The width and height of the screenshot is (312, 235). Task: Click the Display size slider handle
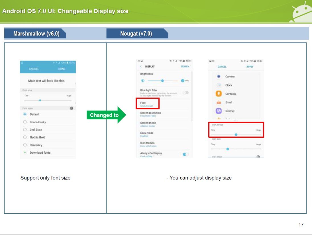click(x=236, y=135)
